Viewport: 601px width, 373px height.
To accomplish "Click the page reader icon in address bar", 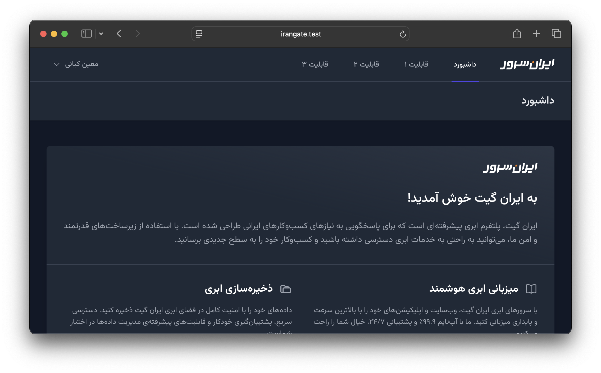I will [x=199, y=34].
